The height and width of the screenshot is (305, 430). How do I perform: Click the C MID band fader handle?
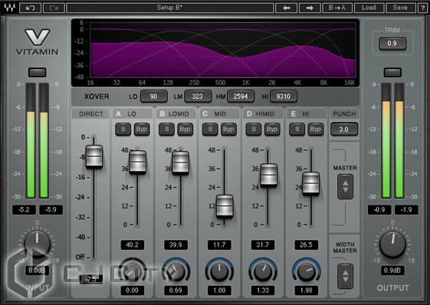pos(225,206)
